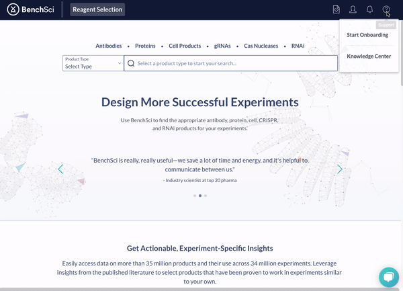Image resolution: width=403 pixels, height=291 pixels.
Task: Select the third carousel dot
Action: click(206, 196)
